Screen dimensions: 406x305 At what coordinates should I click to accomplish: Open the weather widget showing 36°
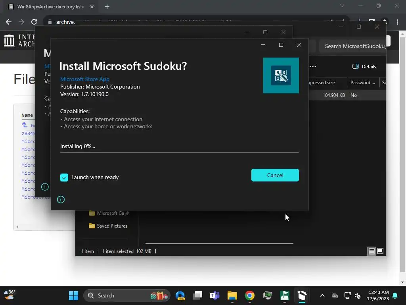pyautogui.click(x=10, y=295)
